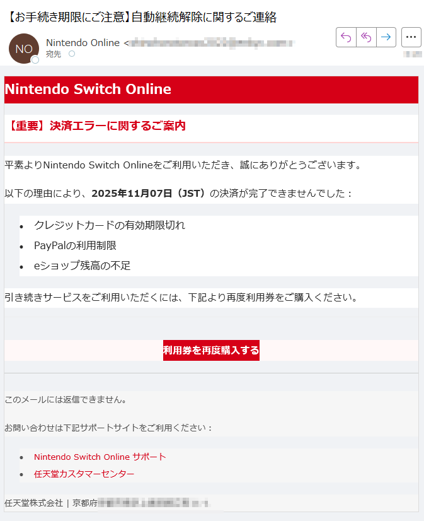Click the sender name Nintendo Online
Image resolution: width=424 pixels, height=521 pixels.
pyautogui.click(x=83, y=43)
